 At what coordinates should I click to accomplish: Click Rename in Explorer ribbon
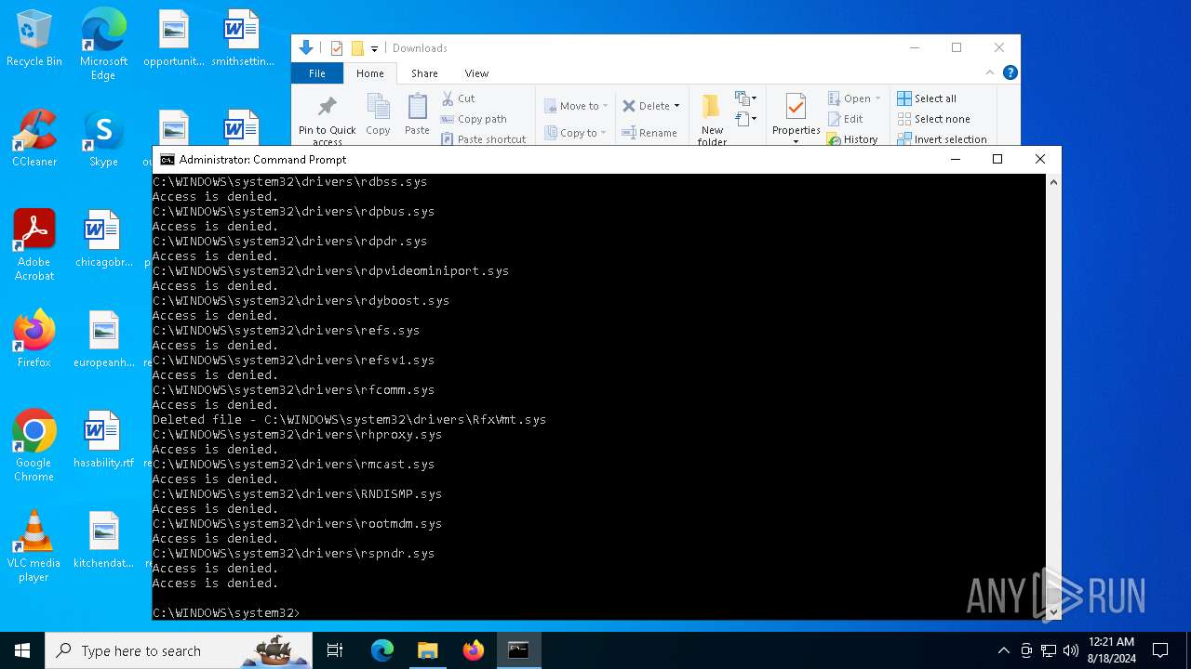[649, 133]
